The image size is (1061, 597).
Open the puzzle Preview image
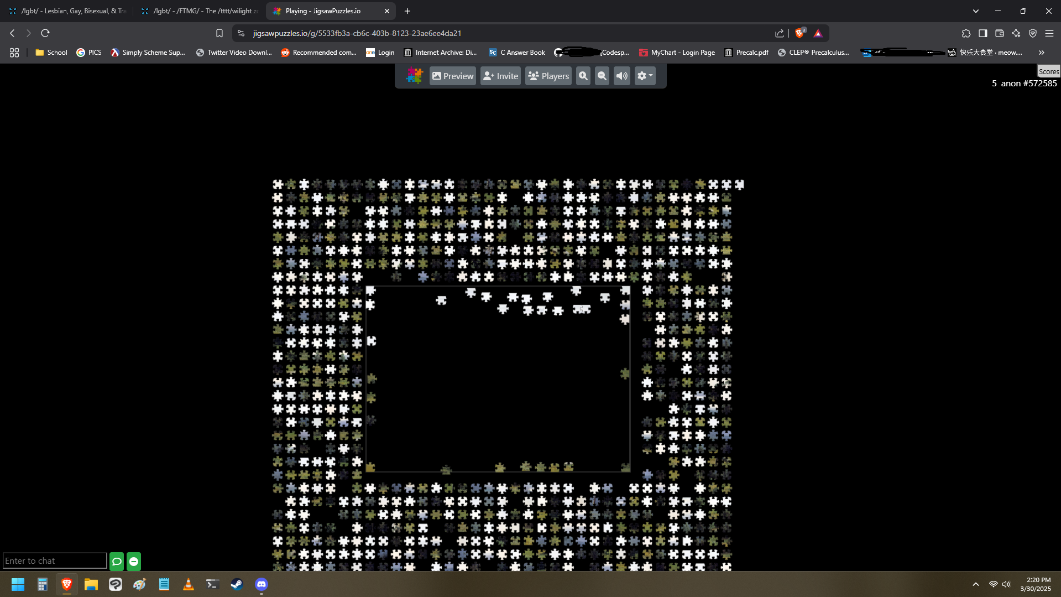(453, 76)
